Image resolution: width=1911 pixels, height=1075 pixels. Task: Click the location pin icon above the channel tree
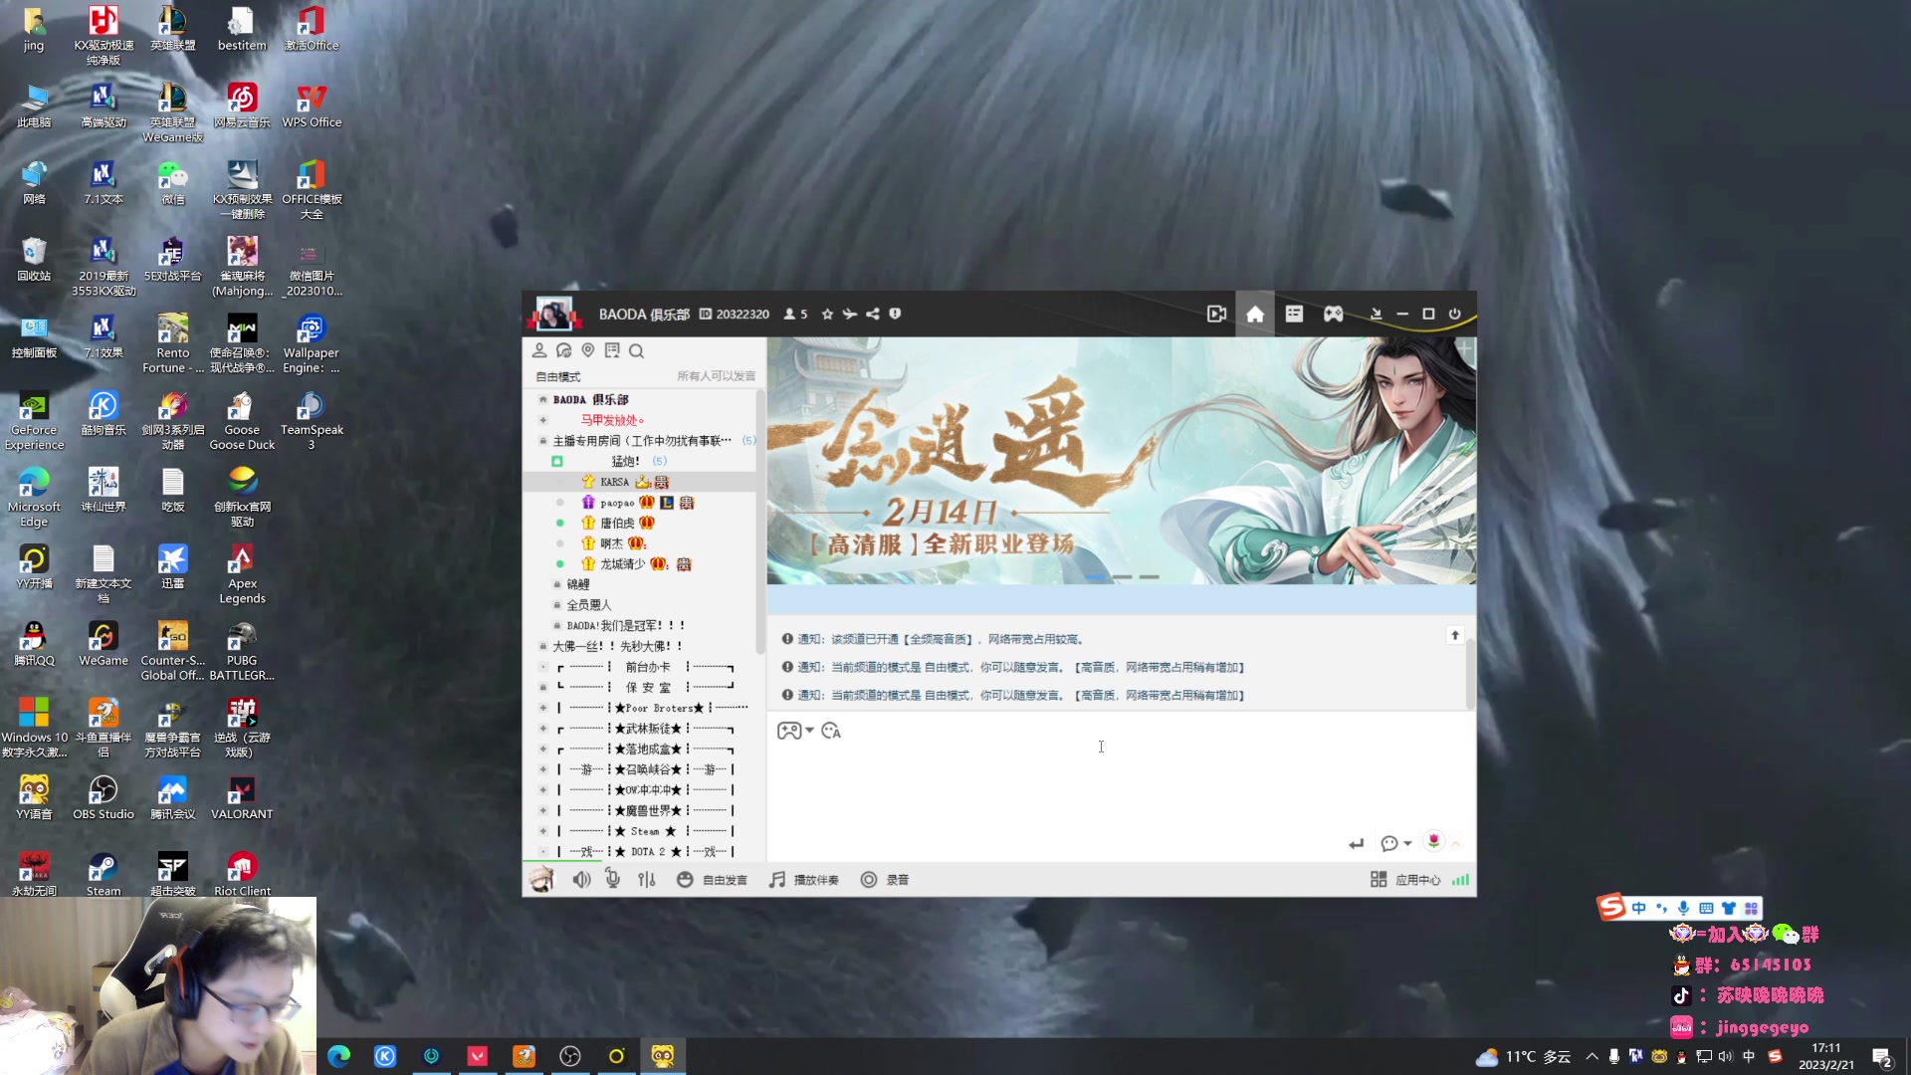pos(587,350)
